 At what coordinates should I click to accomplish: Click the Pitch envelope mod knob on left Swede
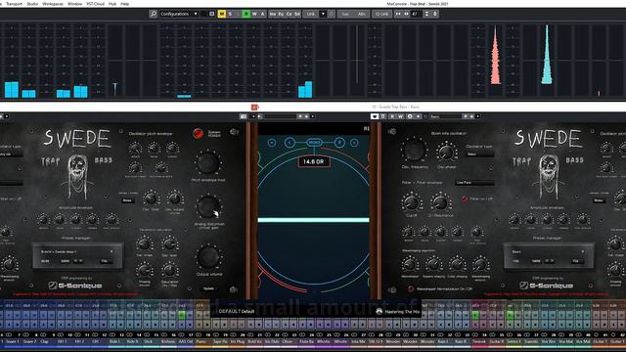tap(207, 163)
